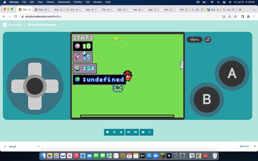Open the Bookmarks menu
The height and width of the screenshot is (161, 258).
point(64,2)
